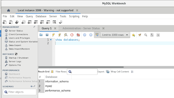Screen dimensions: 174x98
Task: Export recordset to external file
Action: click(x=108, y=72)
